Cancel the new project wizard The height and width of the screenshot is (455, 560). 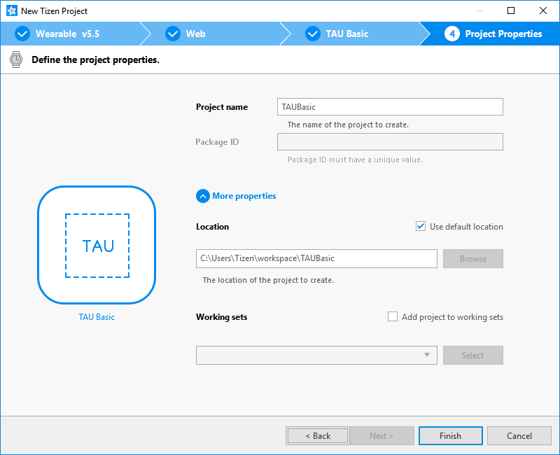519,435
